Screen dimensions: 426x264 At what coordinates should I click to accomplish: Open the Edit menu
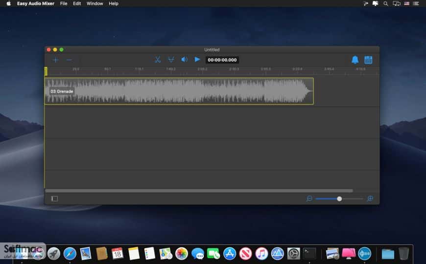click(77, 3)
